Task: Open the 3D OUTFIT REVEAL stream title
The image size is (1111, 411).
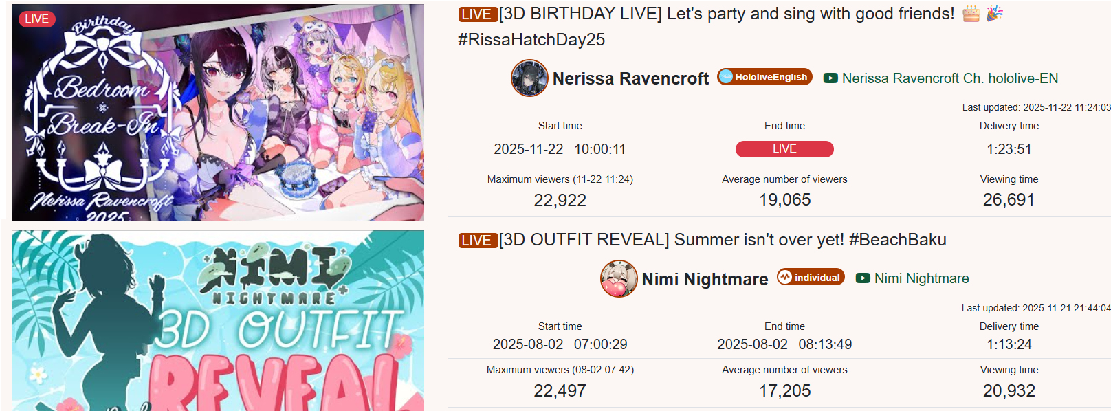Action: pos(723,240)
